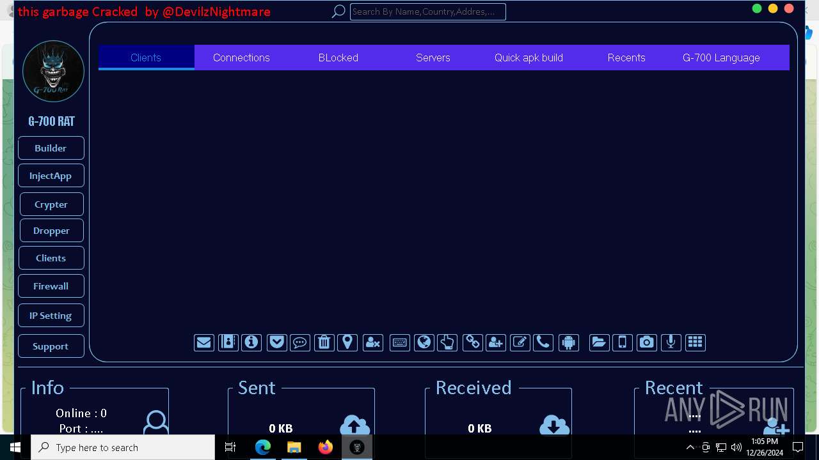This screenshot has height=460, width=819.
Task: Click the magnifier search icon
Action: (338, 11)
